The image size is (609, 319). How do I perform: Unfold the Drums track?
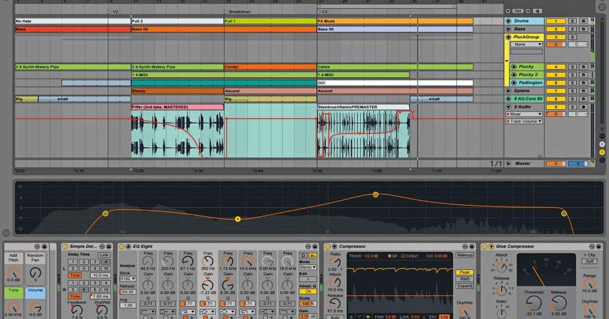508,21
